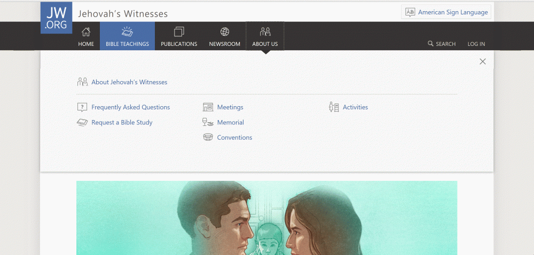Click the Conventions stadium icon

(x=208, y=137)
